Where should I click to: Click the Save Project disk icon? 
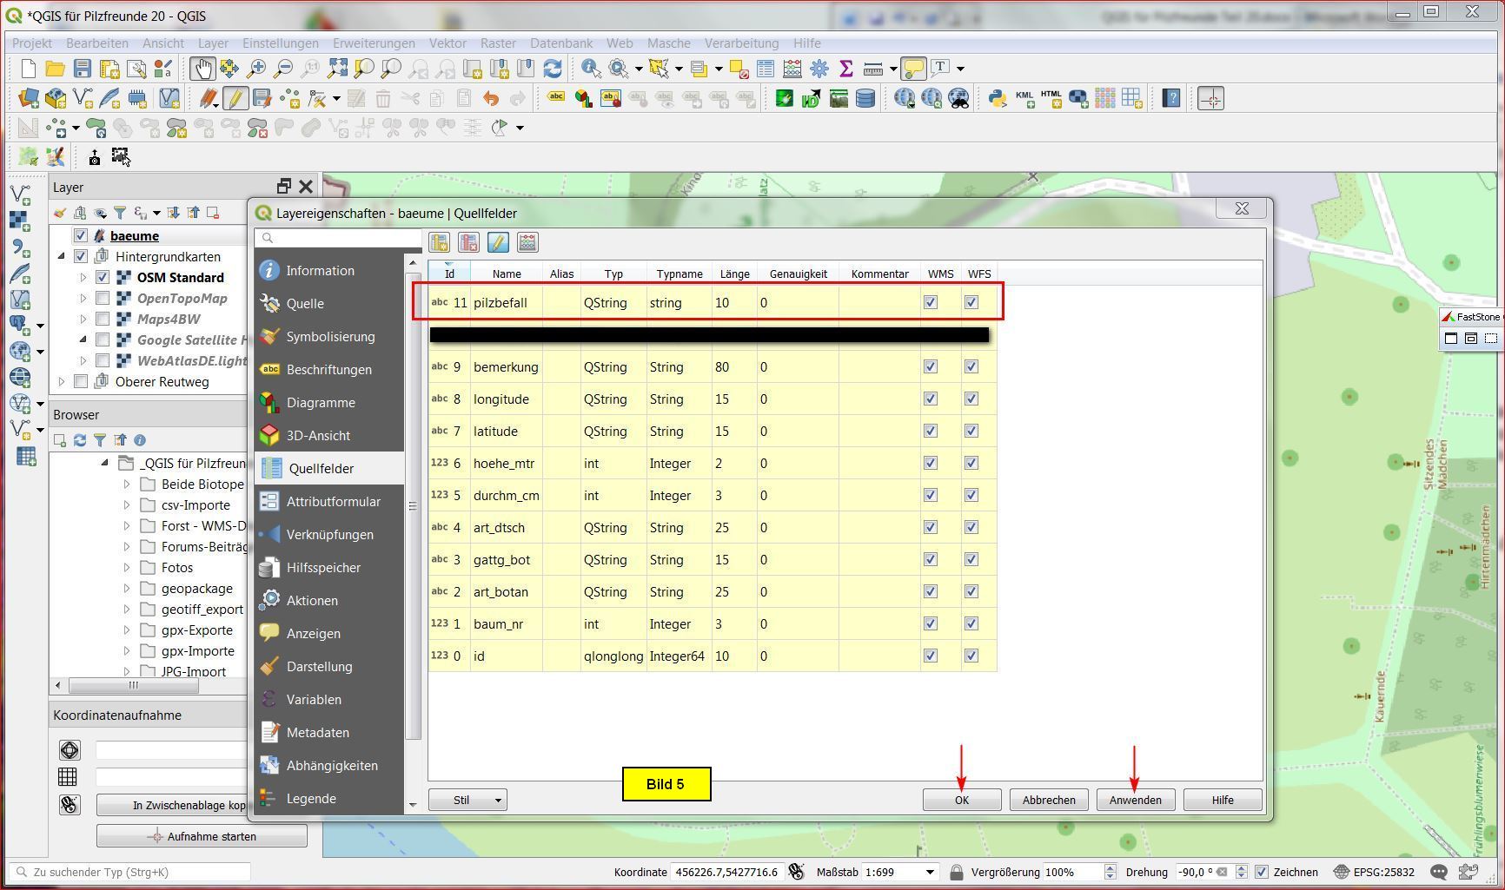(82, 69)
